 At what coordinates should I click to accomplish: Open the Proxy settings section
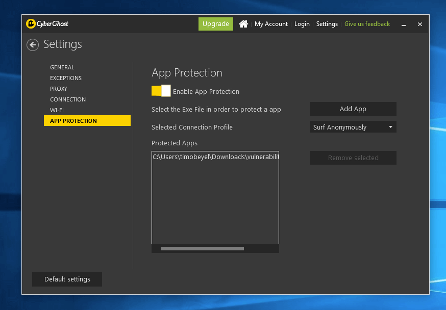[59, 89]
